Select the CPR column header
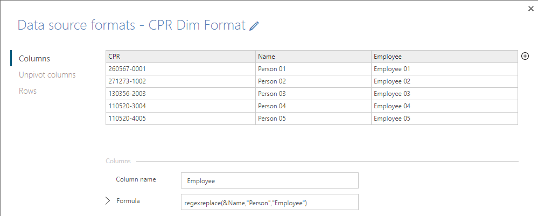The image size is (538, 216). point(180,57)
